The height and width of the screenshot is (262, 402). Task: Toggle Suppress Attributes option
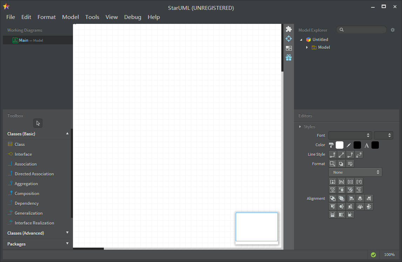point(333,190)
